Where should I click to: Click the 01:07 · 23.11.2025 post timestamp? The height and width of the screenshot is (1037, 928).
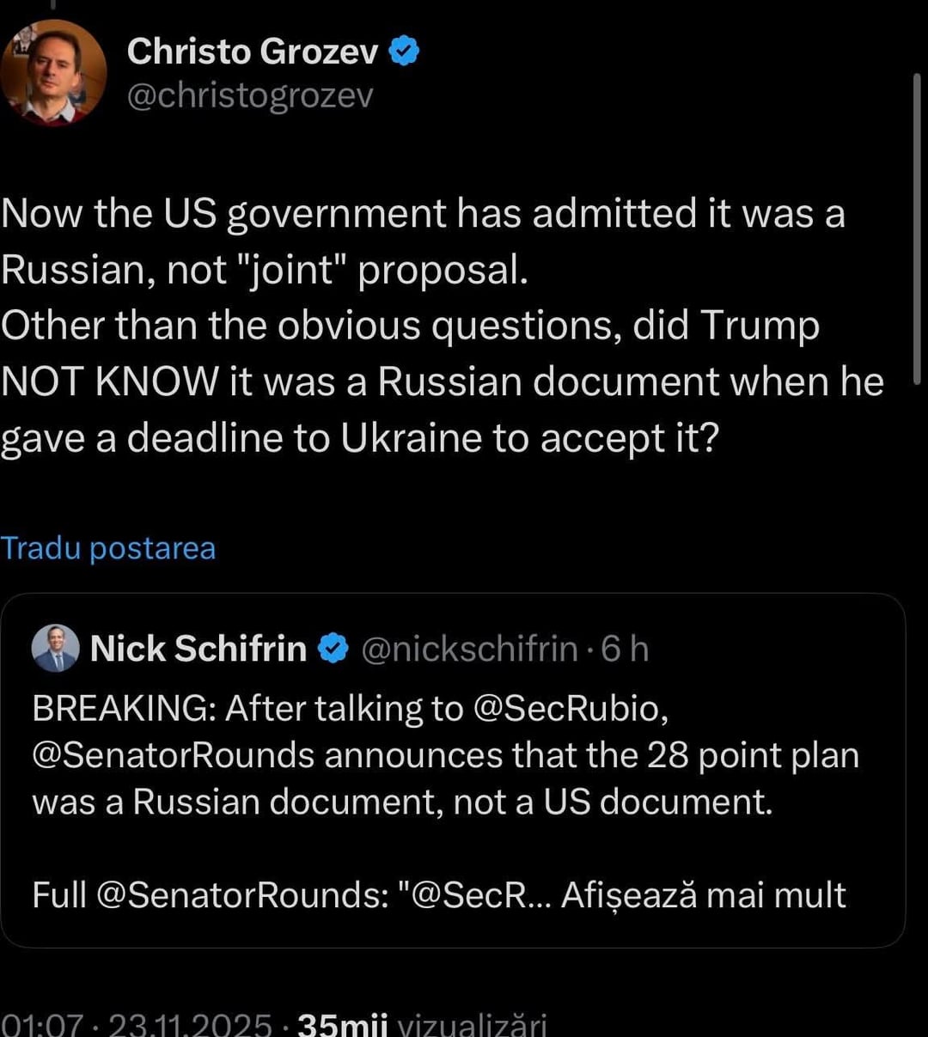136,1024
